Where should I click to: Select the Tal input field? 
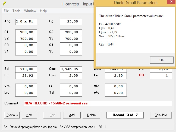(71, 93)
